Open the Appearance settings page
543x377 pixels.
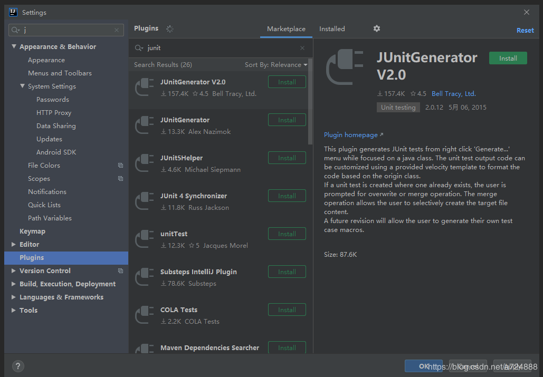(46, 60)
